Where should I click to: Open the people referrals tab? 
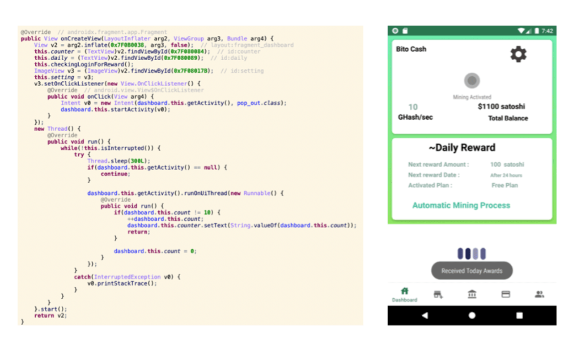click(x=539, y=294)
